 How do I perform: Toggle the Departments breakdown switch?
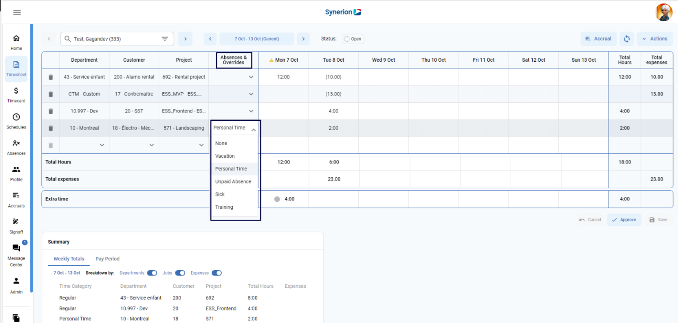click(152, 273)
